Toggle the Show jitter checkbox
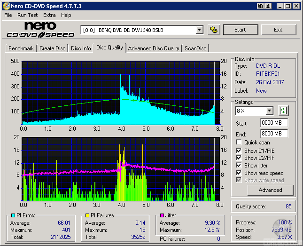 click(239, 166)
